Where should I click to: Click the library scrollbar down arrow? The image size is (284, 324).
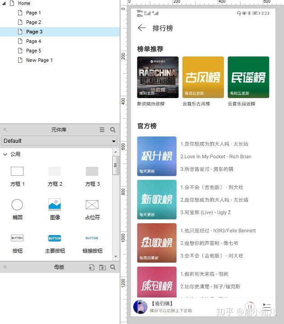116,256
